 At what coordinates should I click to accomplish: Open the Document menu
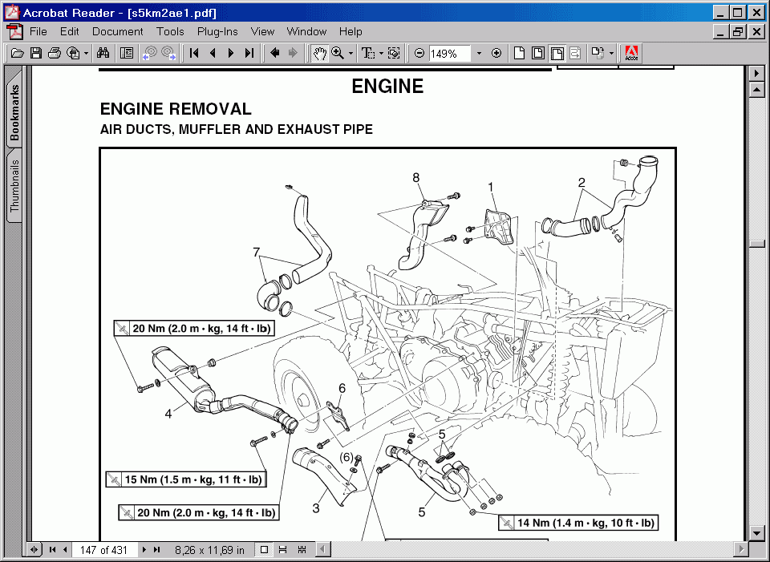tap(117, 31)
